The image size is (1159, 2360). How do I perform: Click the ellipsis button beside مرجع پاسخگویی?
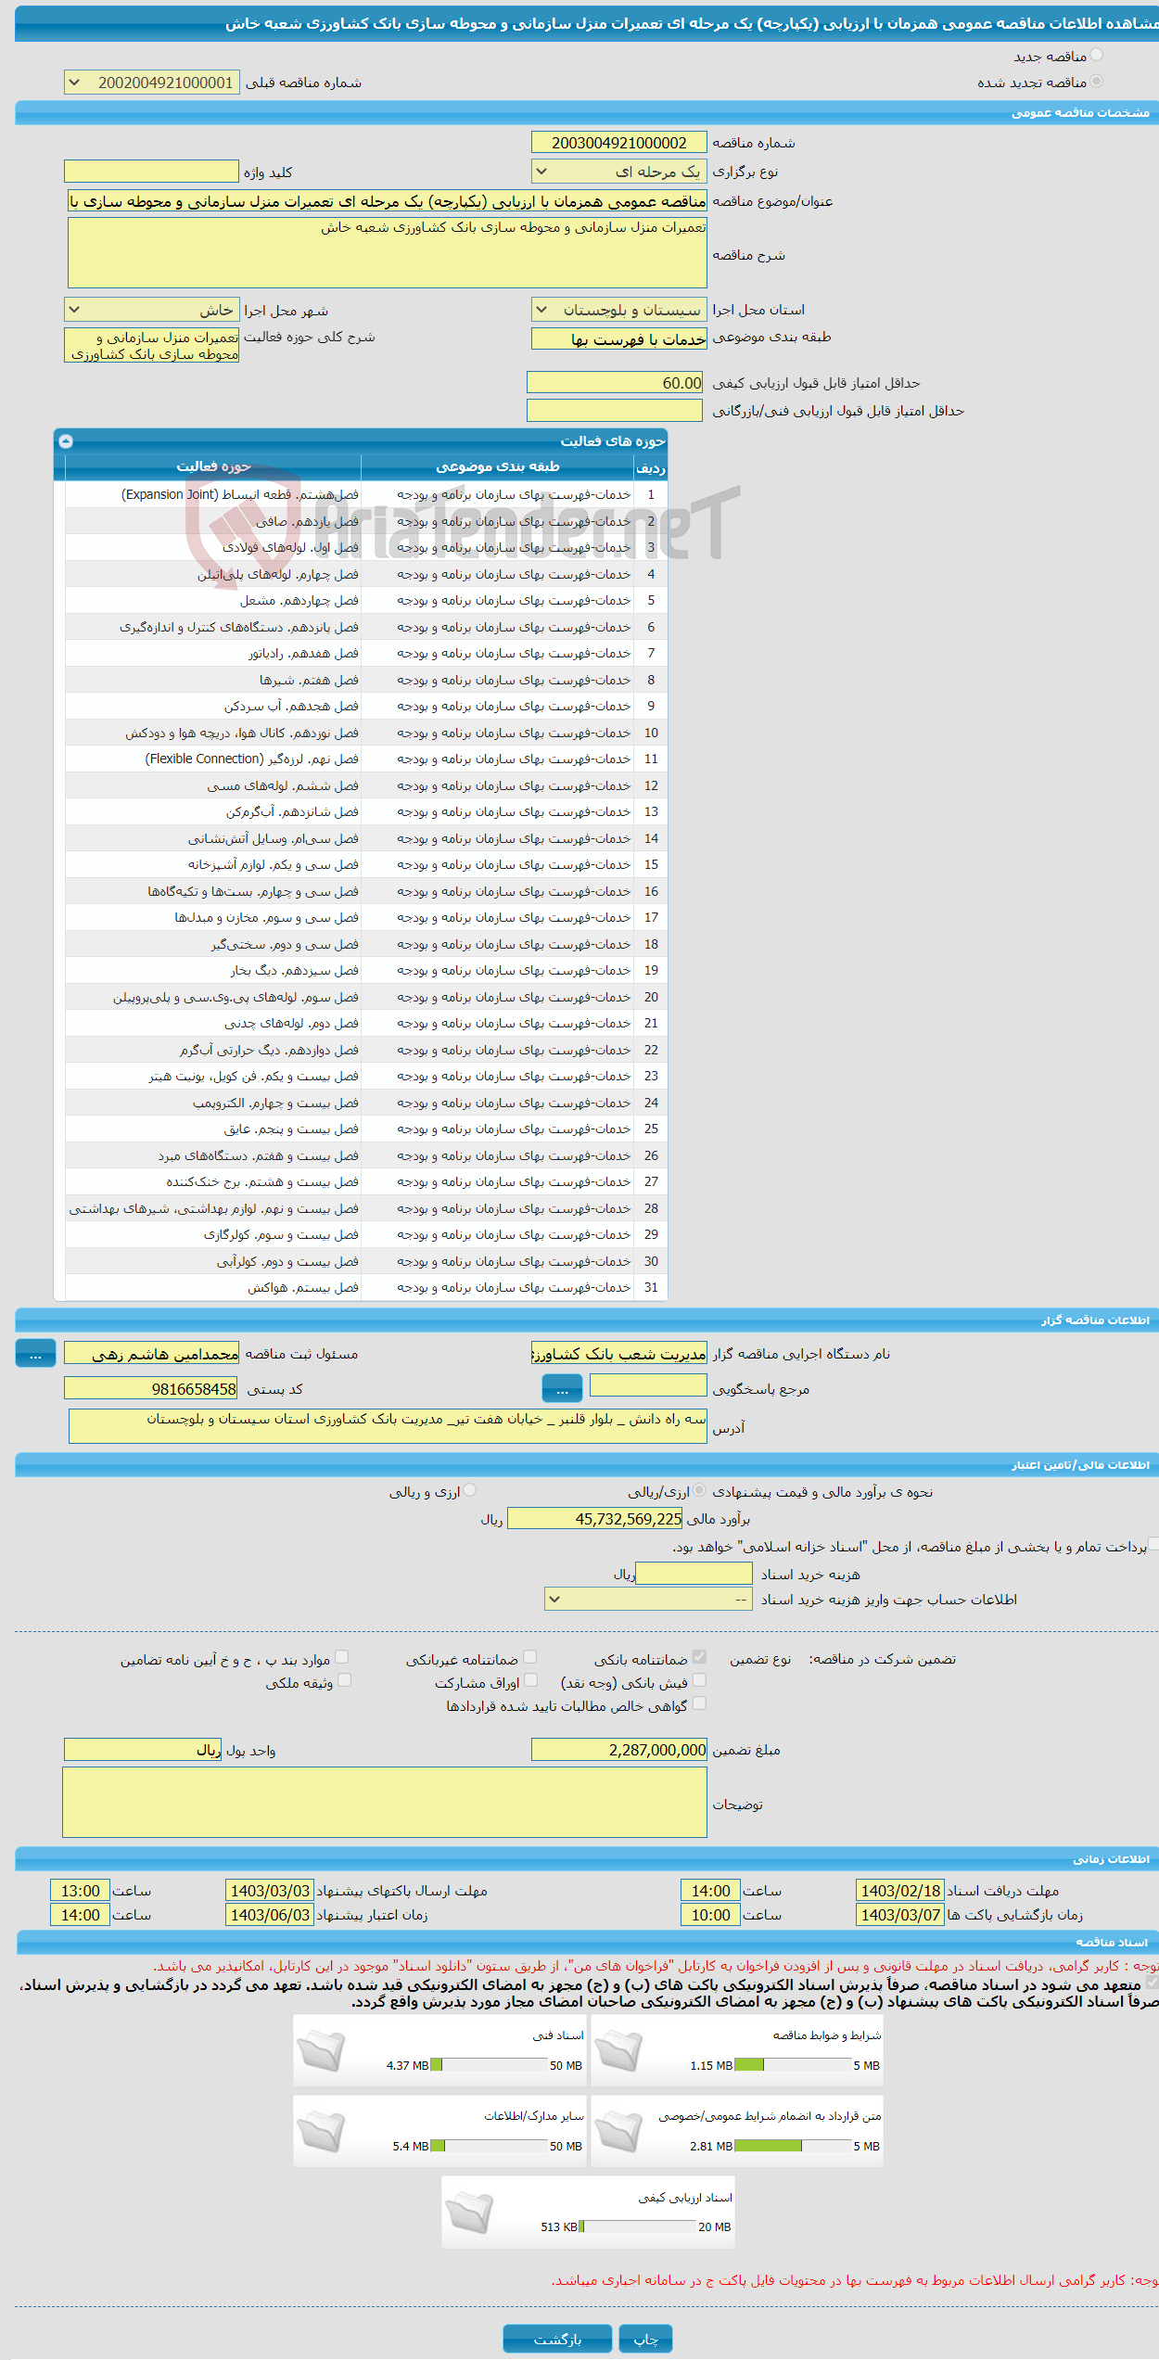point(562,1389)
